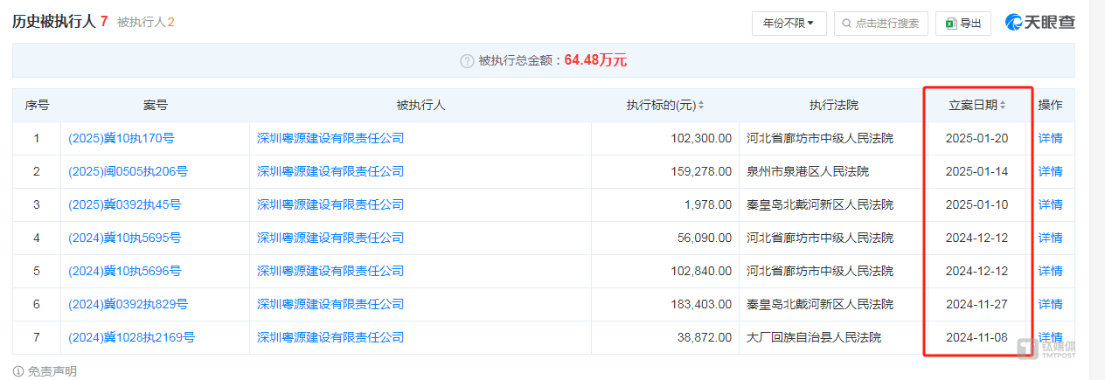Image resolution: width=1105 pixels, height=380 pixels.
Task: Export the table with the 导出 button
Action: tap(963, 24)
